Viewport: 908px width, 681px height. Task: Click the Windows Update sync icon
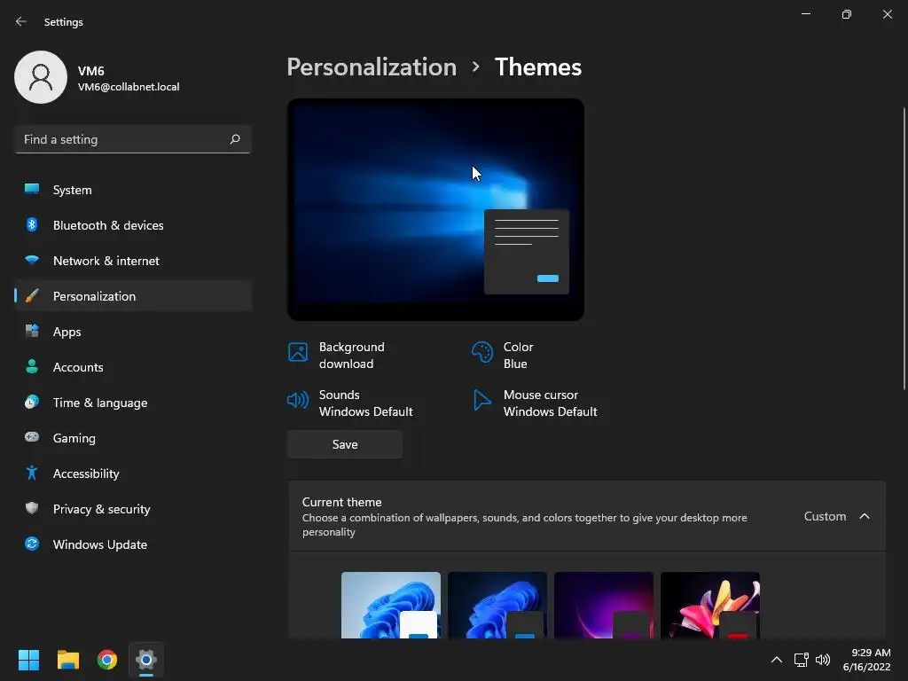(32, 544)
